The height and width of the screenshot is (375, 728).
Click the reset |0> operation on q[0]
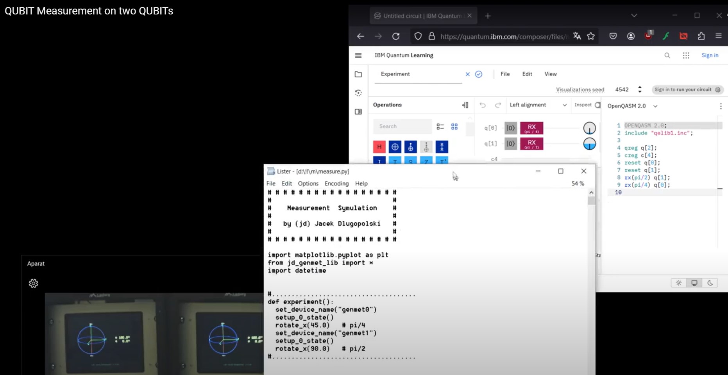511,128
